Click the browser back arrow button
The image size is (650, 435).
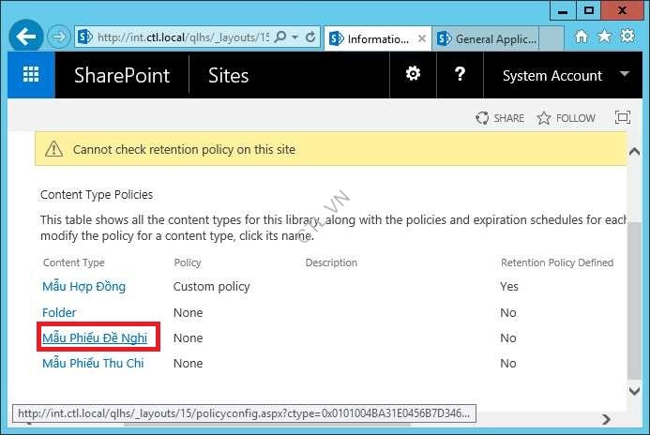pyautogui.click(x=25, y=37)
